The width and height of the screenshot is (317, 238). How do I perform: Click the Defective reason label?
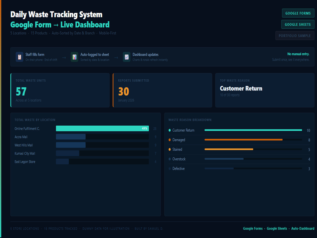[178, 169]
